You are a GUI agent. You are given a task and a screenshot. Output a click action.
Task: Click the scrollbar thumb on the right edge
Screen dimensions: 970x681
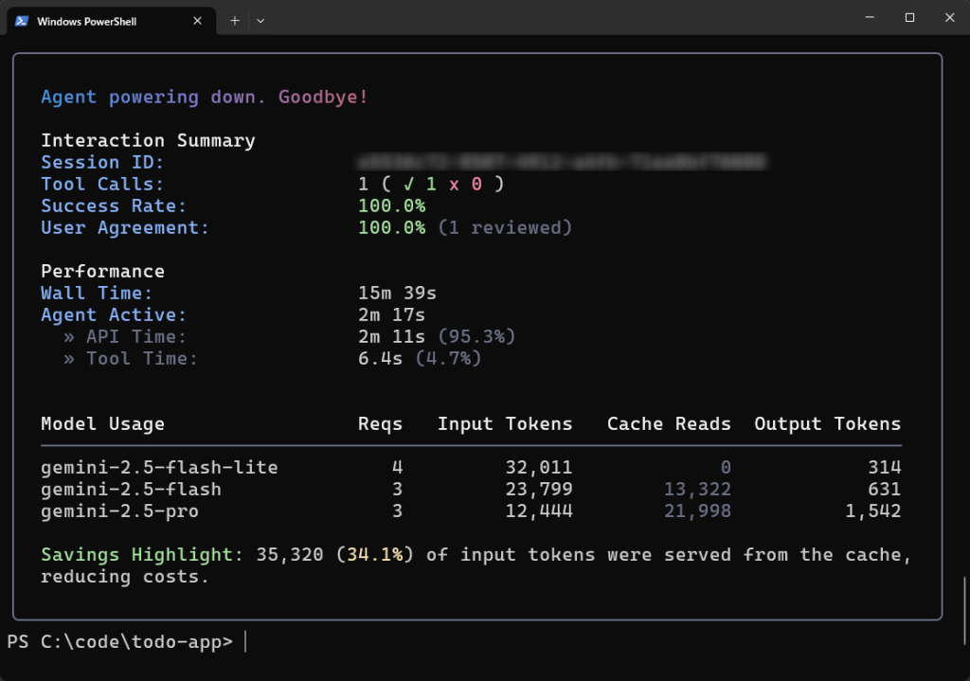pos(965,611)
